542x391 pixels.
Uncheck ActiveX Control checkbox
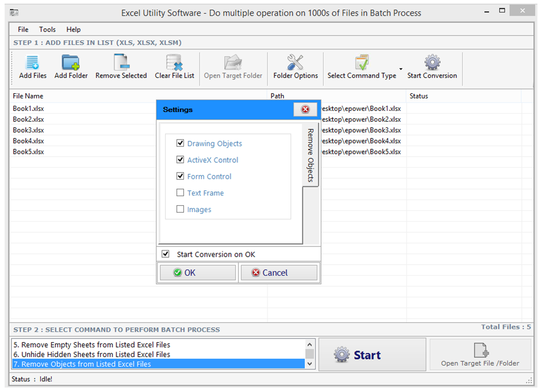pos(180,159)
